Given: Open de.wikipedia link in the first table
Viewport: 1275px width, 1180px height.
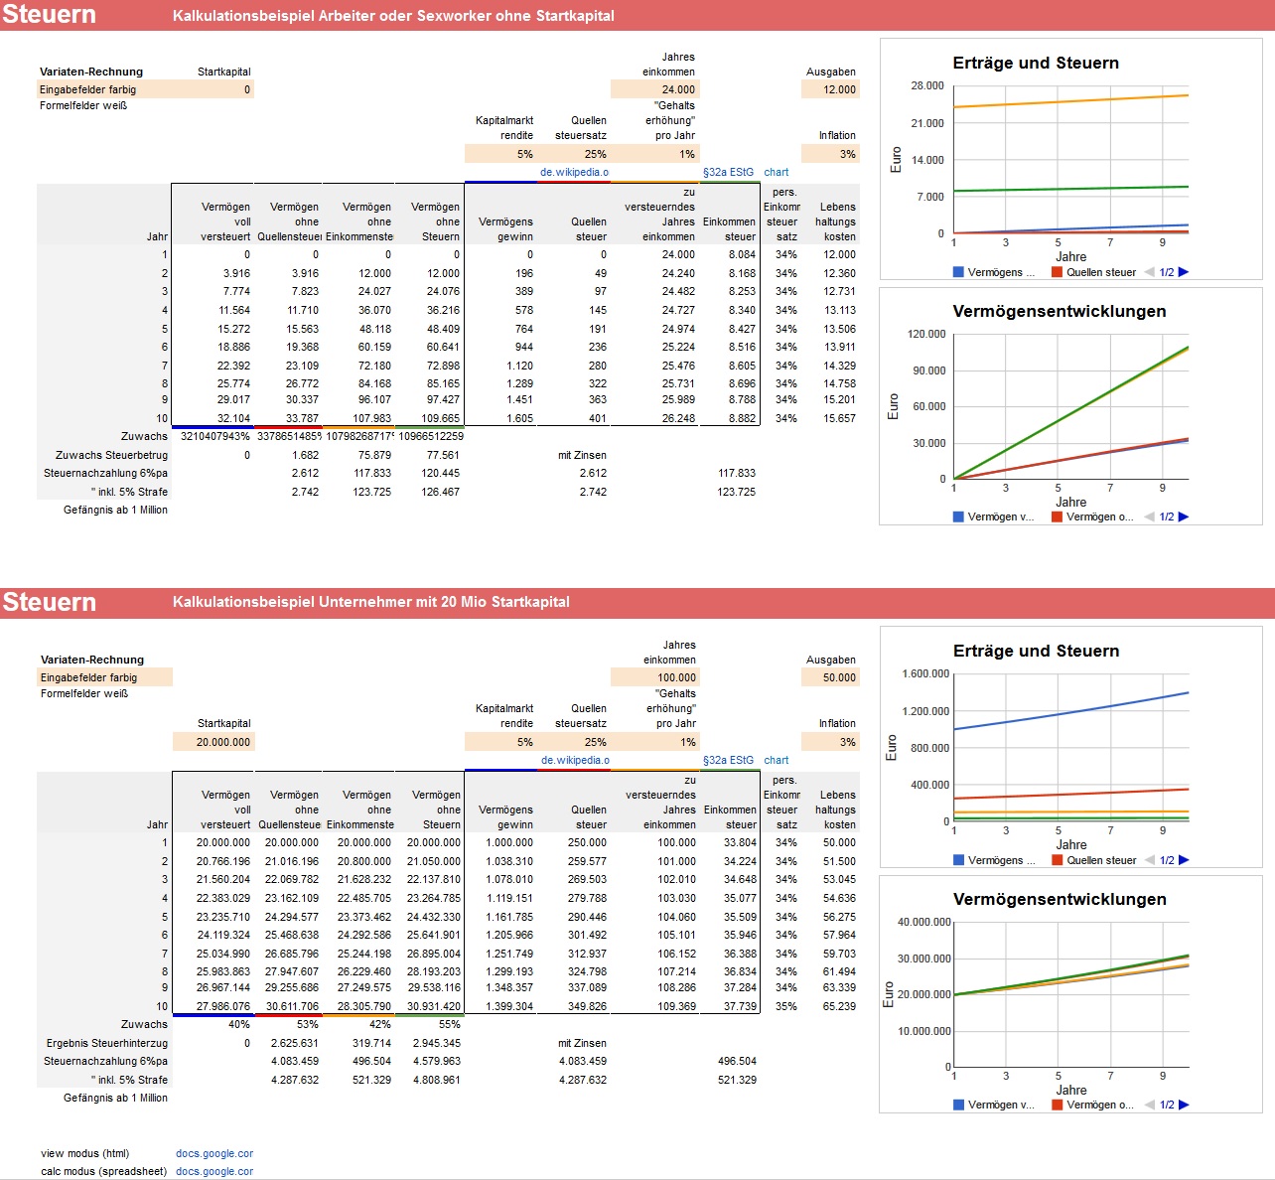Looking at the screenshot, I should (574, 172).
